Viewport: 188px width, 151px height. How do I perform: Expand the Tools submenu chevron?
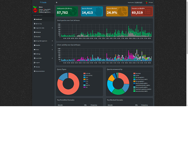click(x=52, y=50)
